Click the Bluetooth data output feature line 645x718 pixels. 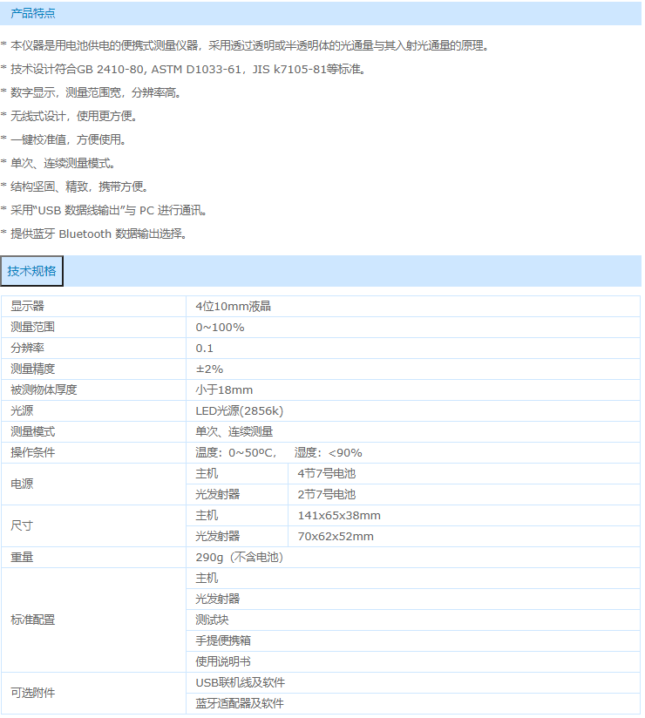[x=96, y=234]
